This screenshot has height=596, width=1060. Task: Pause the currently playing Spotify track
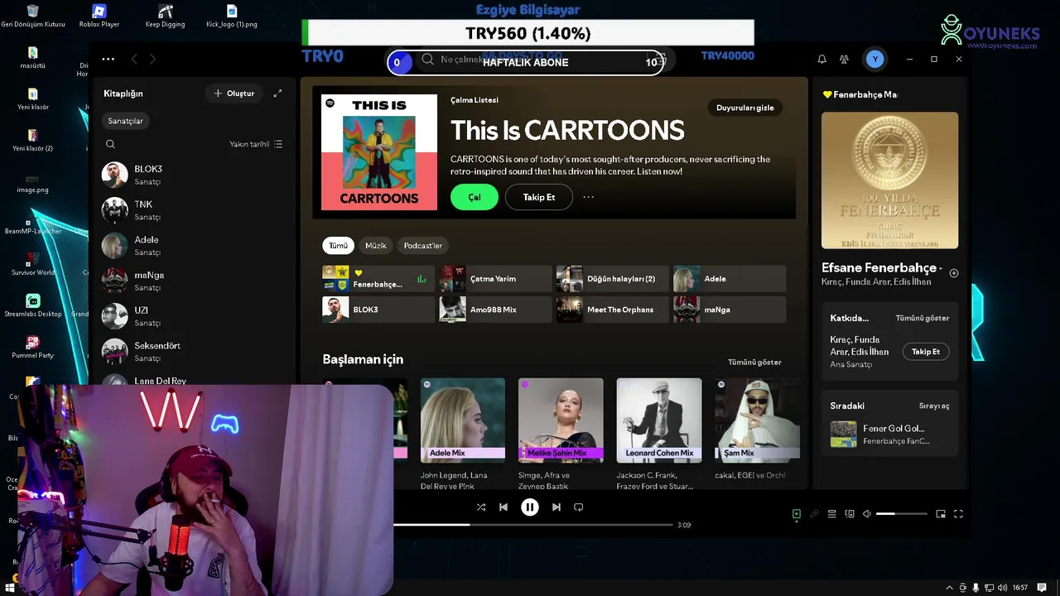[x=530, y=507]
